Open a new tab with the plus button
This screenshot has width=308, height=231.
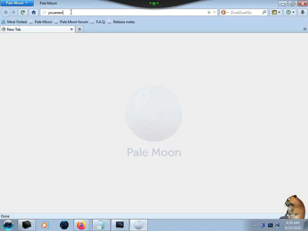[x=79, y=29]
